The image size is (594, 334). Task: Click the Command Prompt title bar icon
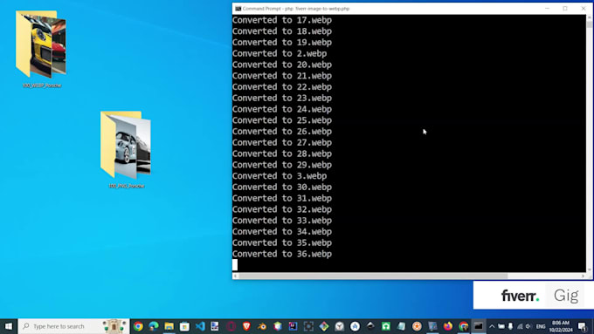(x=238, y=9)
